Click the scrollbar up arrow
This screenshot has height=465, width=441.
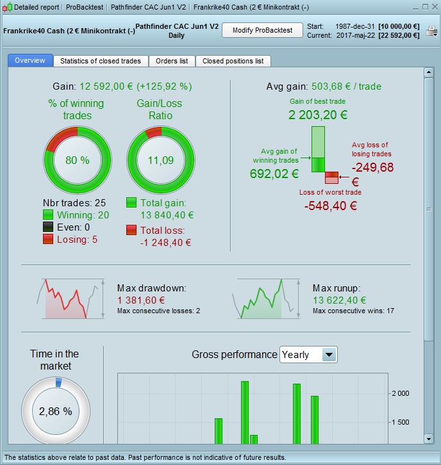click(x=429, y=72)
